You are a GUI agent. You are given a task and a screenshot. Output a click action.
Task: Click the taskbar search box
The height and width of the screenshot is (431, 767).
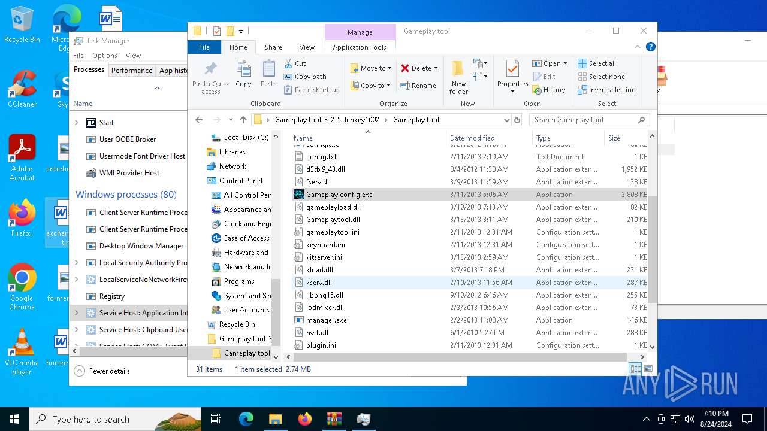coord(115,419)
